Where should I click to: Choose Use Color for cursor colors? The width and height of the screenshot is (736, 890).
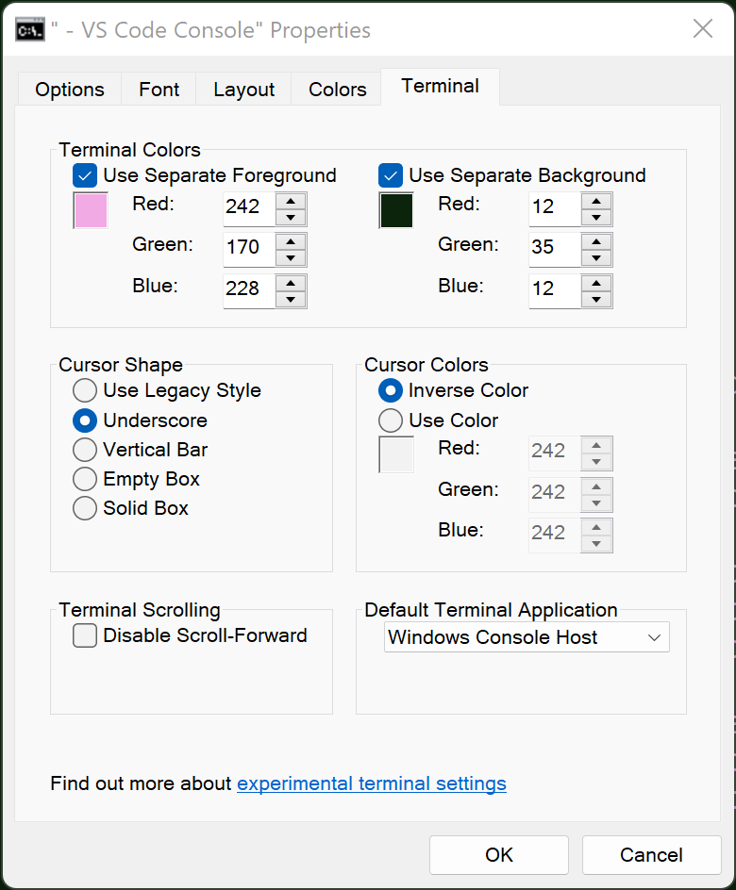click(391, 420)
